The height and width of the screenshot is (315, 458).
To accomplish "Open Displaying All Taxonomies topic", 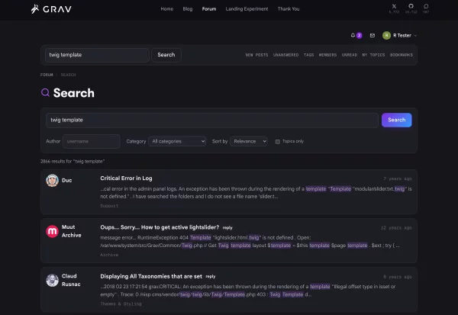I will (151, 276).
